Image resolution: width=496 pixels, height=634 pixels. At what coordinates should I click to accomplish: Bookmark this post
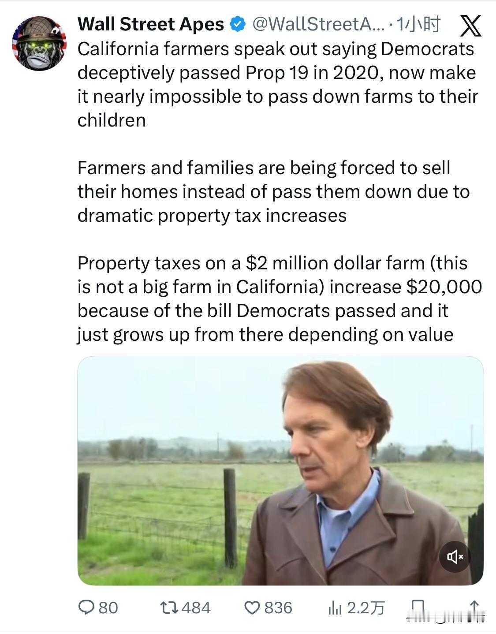417,608
